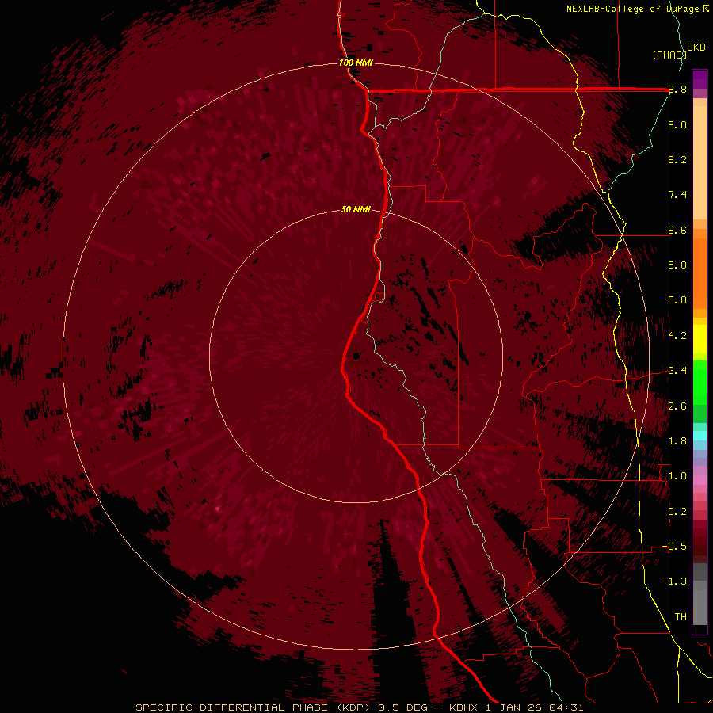Click the '100 NMI' range ring label
The width and height of the screenshot is (713, 713).
pos(356,63)
